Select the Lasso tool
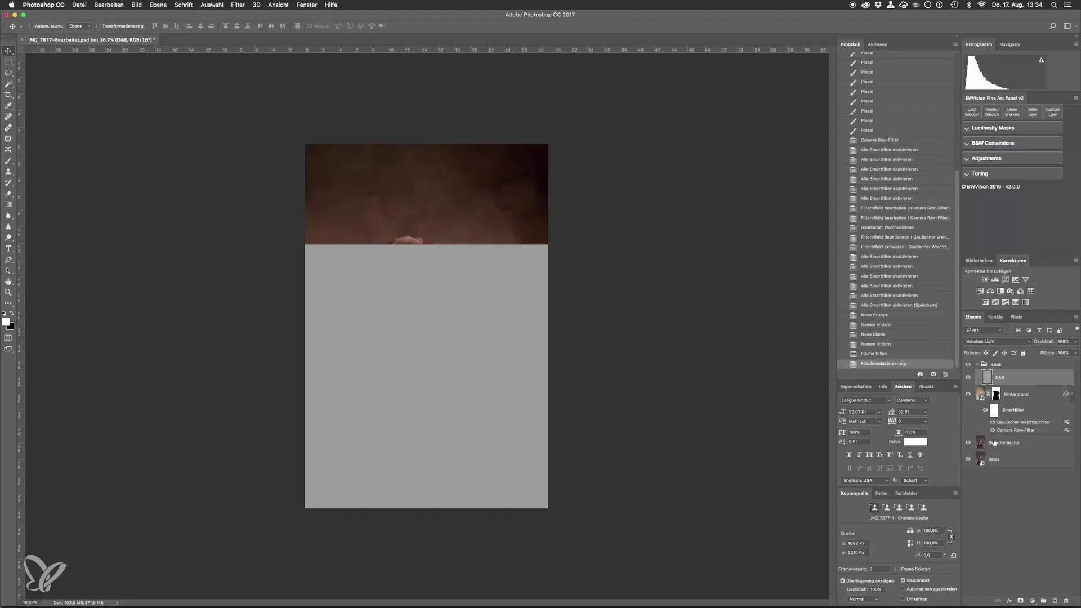This screenshot has width=1081, height=608. click(8, 73)
